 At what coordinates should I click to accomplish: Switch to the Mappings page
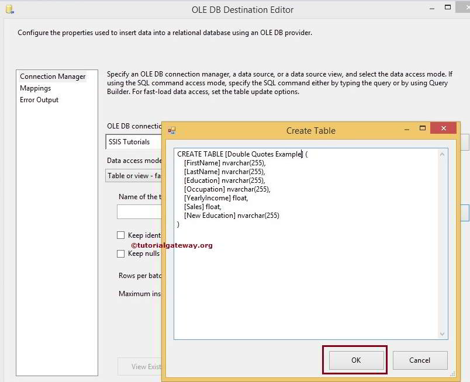[x=36, y=88]
